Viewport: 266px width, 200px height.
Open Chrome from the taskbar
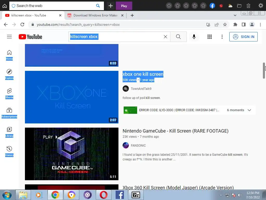tap(55, 195)
